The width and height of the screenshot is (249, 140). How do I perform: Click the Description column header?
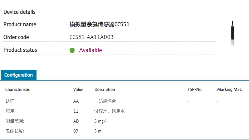[x=105, y=90]
